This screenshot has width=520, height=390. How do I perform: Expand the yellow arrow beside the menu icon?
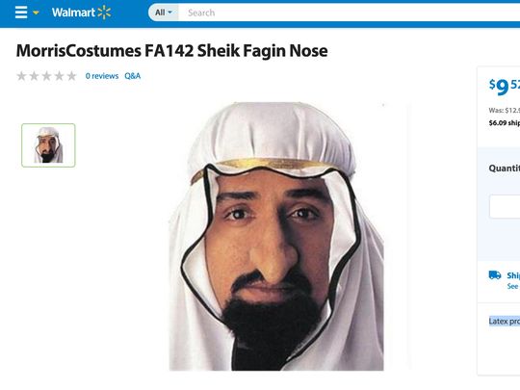(36, 13)
